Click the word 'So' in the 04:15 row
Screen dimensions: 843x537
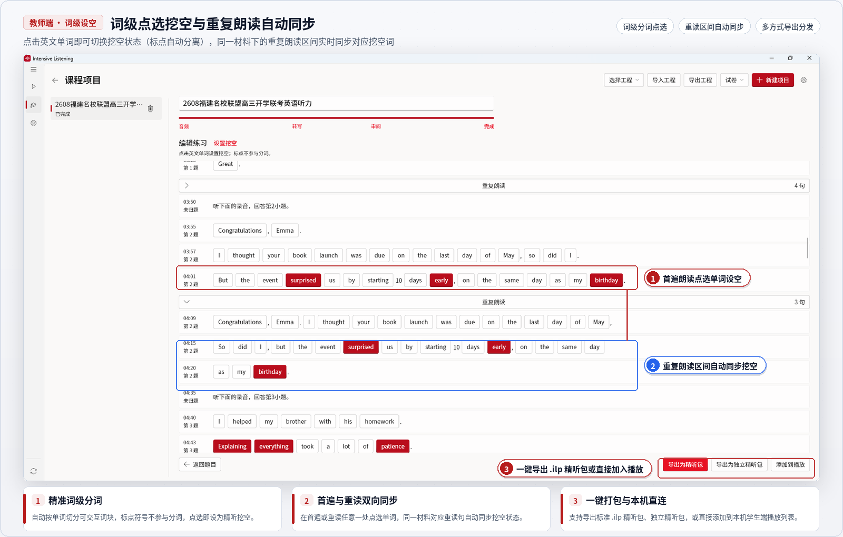point(222,347)
